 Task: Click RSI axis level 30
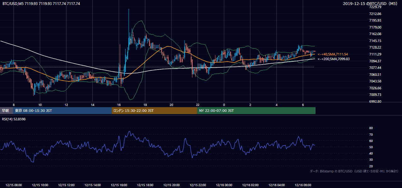(371, 160)
